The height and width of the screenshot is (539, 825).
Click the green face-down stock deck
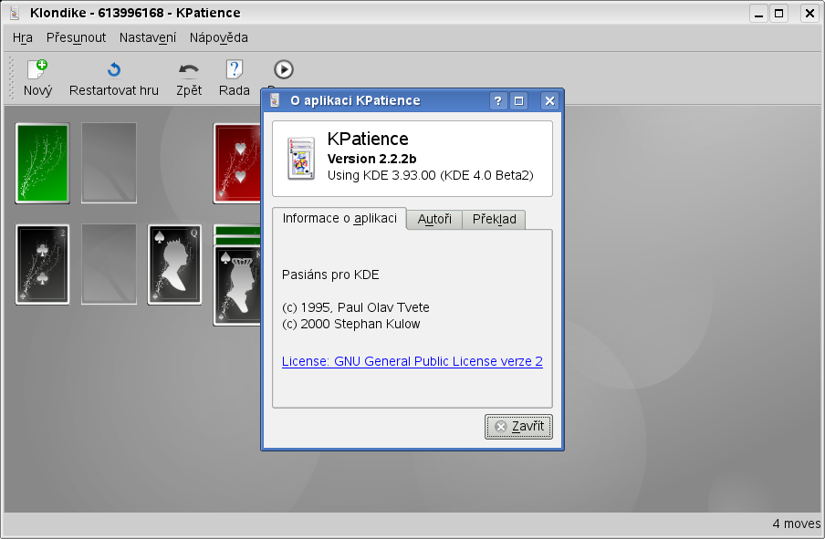(43, 163)
